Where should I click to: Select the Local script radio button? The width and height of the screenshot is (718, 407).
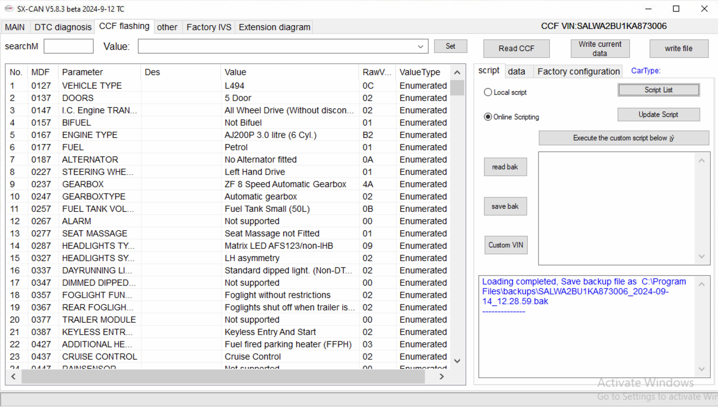pyautogui.click(x=488, y=92)
